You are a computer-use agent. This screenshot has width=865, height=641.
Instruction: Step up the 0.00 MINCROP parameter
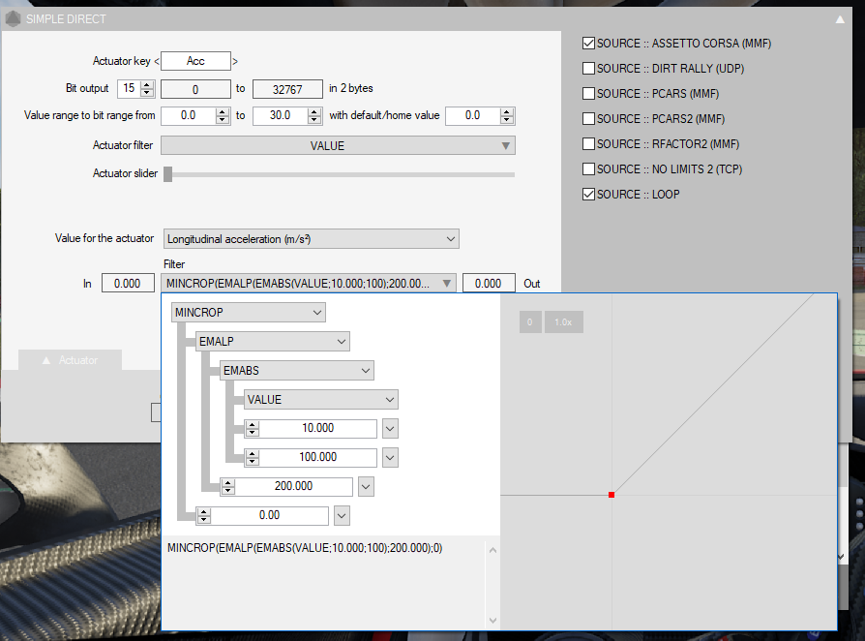point(204,512)
